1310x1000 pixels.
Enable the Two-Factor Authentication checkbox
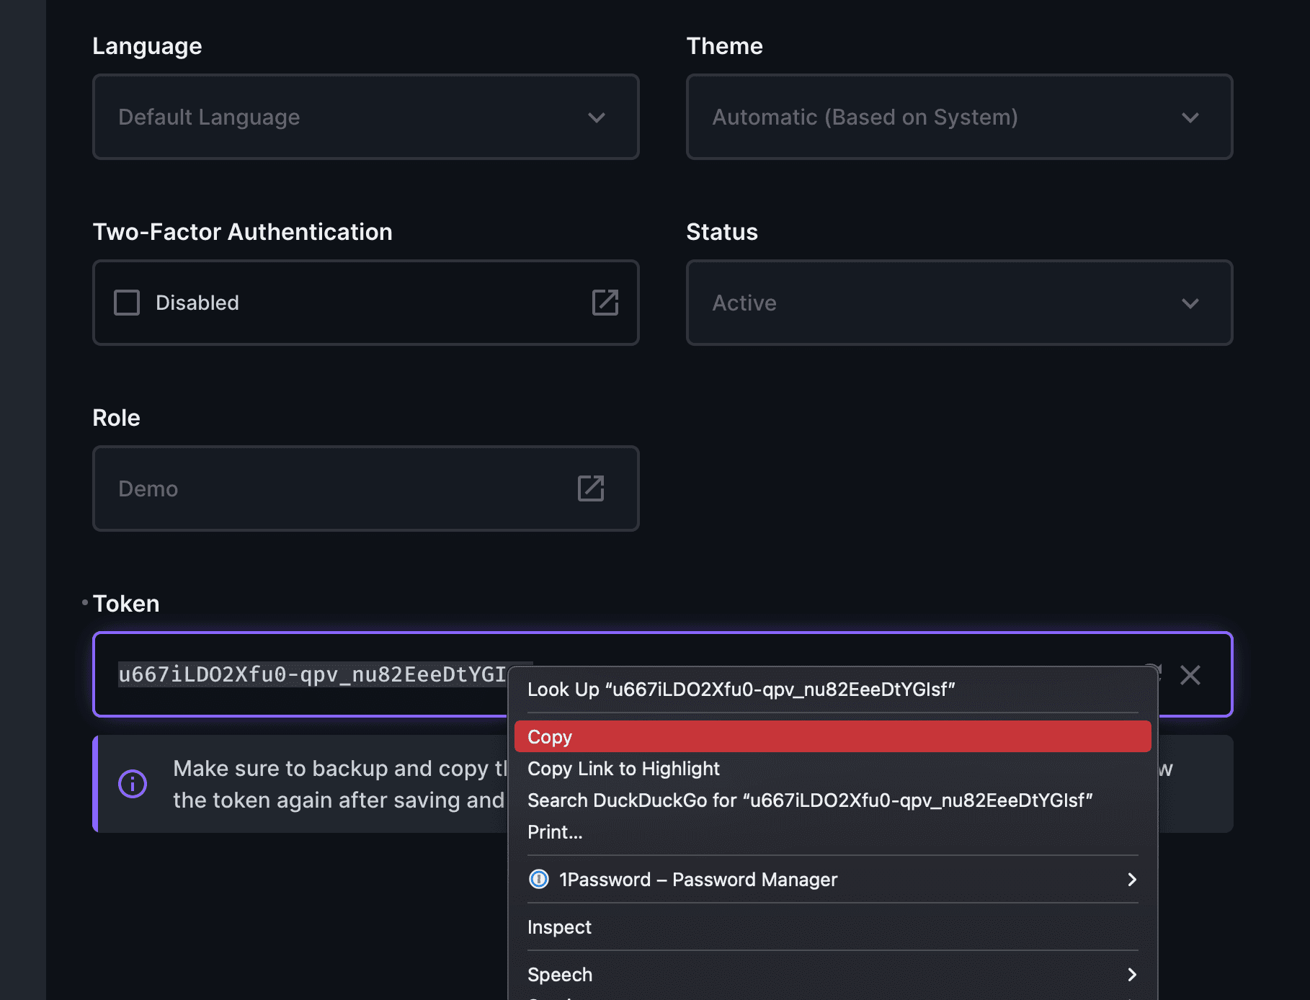127,303
